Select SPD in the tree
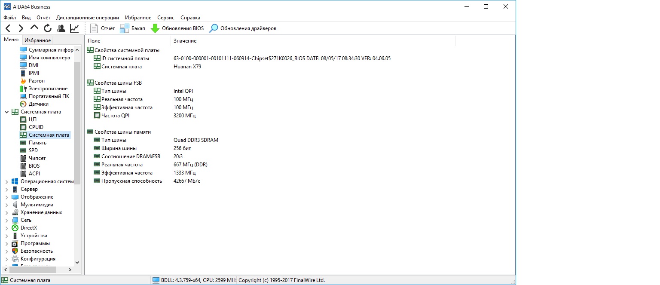 pyautogui.click(x=29, y=150)
